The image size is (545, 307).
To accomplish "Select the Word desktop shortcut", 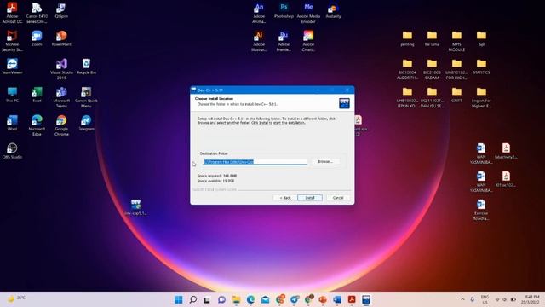I will click(12, 123).
